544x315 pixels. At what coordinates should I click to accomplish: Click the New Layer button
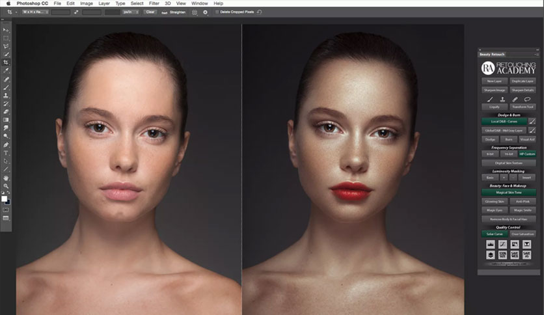click(495, 81)
